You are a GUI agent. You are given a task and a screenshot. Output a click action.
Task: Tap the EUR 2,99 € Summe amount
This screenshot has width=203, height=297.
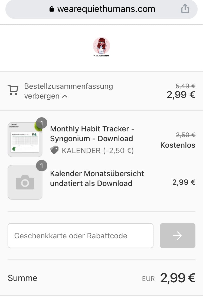(x=177, y=278)
